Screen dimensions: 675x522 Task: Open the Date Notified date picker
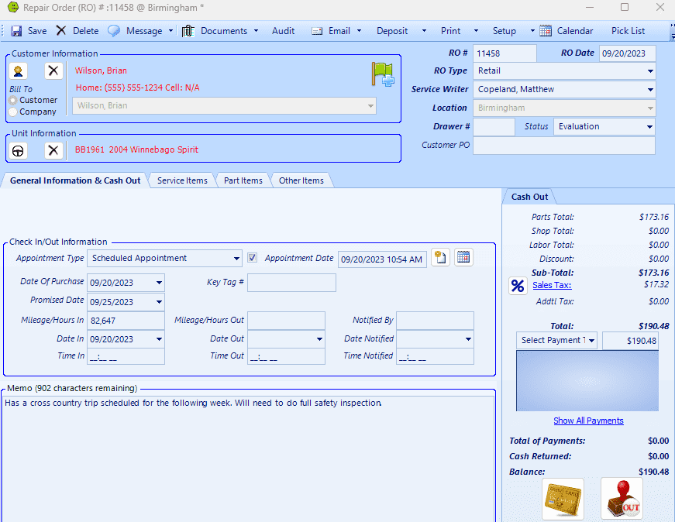click(468, 339)
